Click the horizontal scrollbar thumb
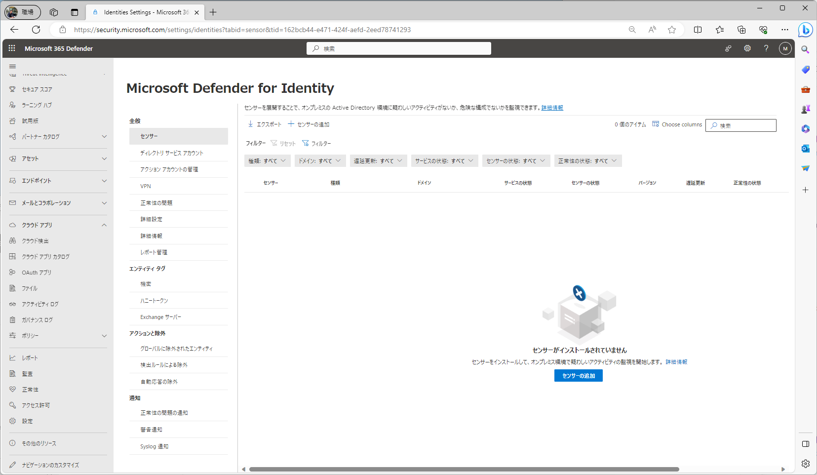 click(x=464, y=469)
